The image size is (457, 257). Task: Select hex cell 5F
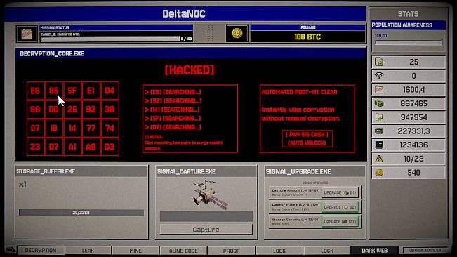tap(72, 91)
